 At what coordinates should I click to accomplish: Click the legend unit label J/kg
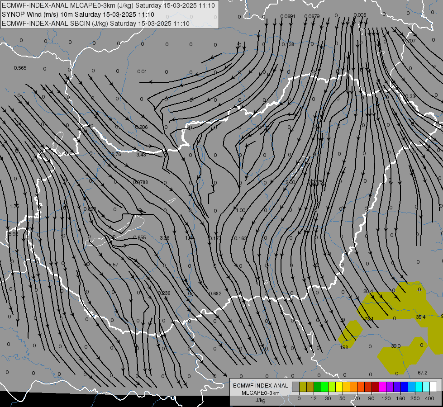[260, 400]
